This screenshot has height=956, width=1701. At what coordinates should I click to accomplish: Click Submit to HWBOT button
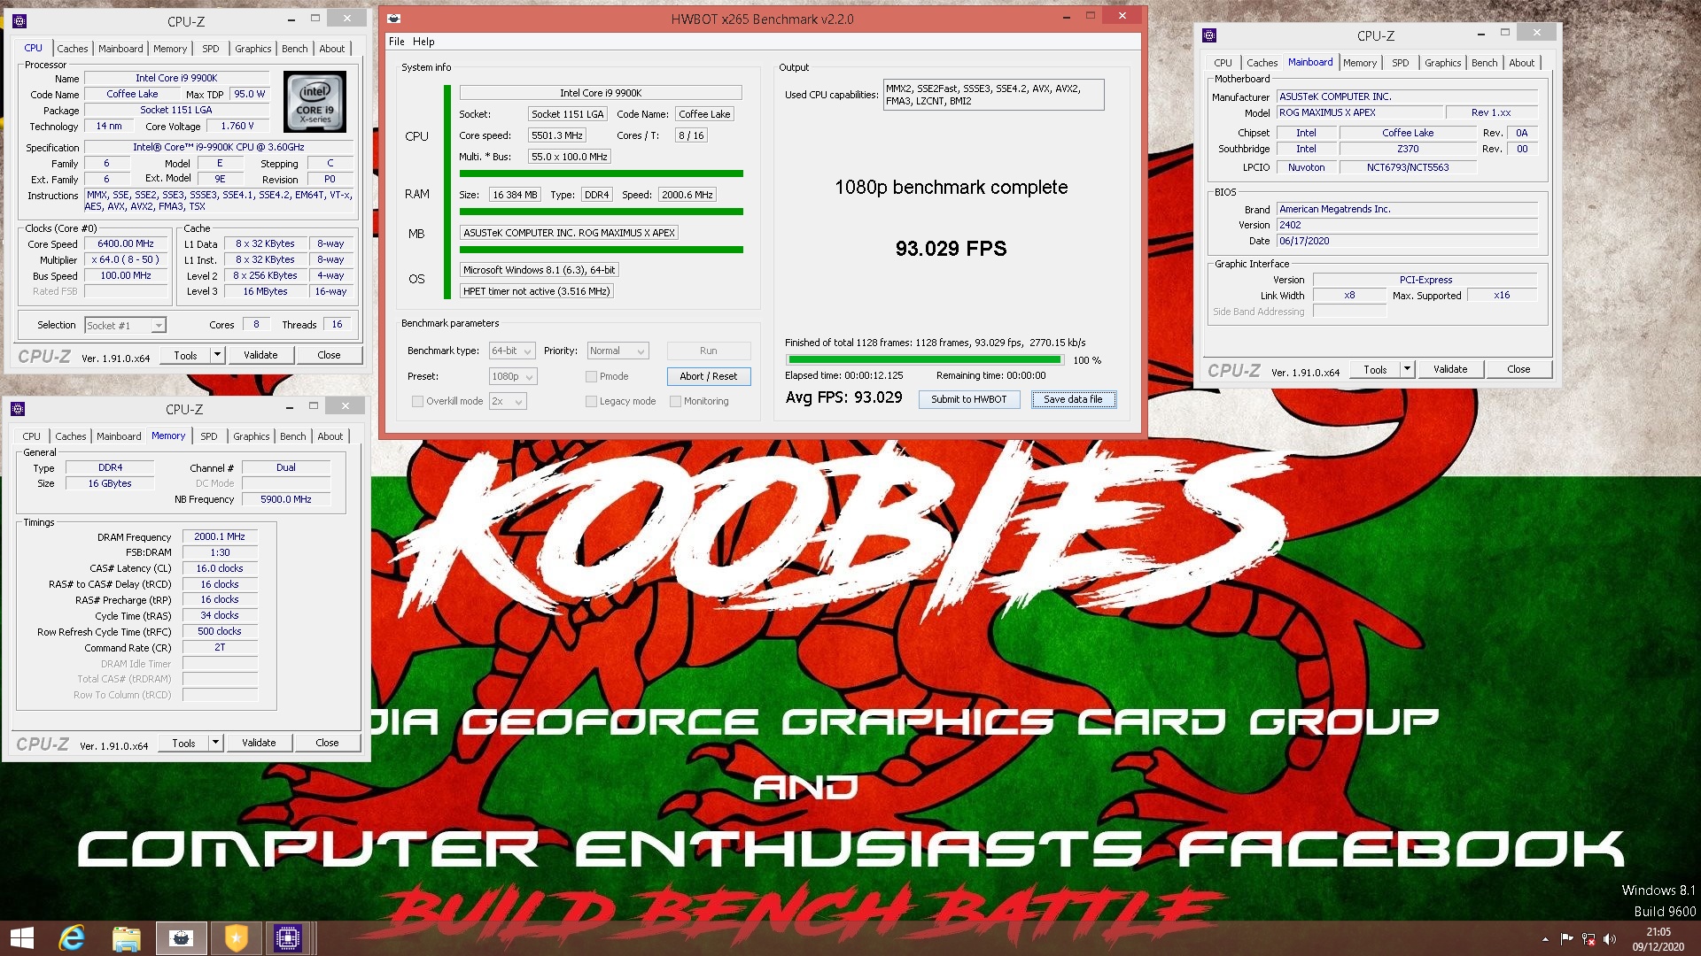[x=968, y=399]
